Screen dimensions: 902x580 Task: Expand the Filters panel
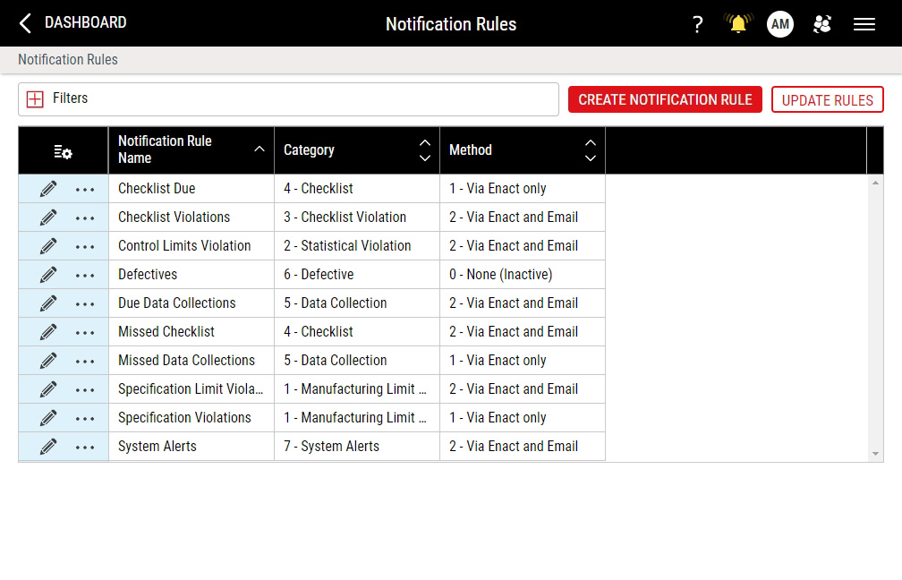pyautogui.click(x=35, y=99)
